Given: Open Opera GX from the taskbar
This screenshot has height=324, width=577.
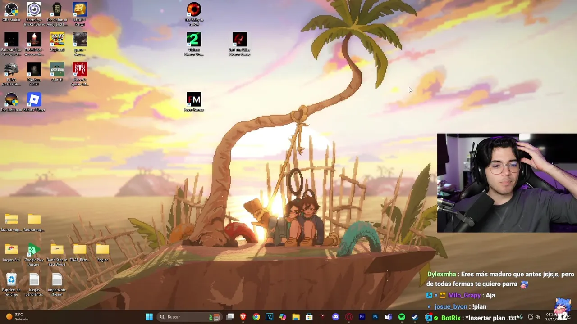Looking at the screenshot, I should [348, 317].
